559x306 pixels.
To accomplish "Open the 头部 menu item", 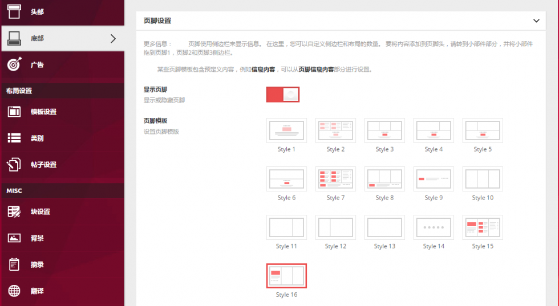I will pos(63,12).
